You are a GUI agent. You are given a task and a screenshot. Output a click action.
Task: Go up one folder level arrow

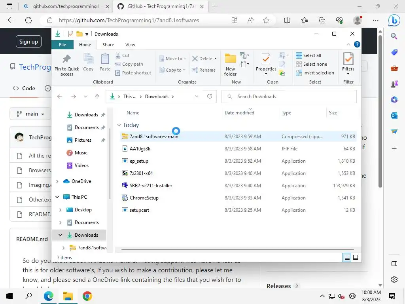97,97
